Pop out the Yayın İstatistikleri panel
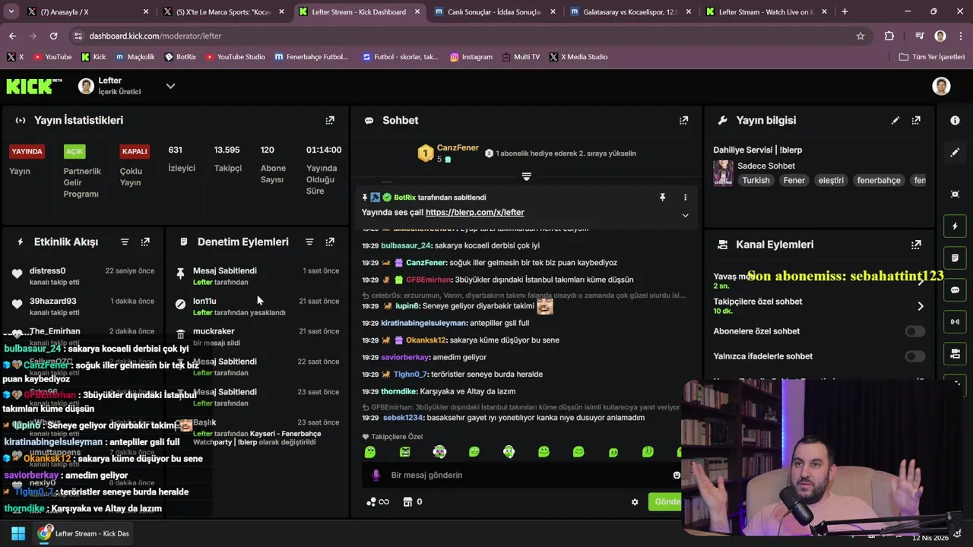This screenshot has width=973, height=547. pos(330,120)
